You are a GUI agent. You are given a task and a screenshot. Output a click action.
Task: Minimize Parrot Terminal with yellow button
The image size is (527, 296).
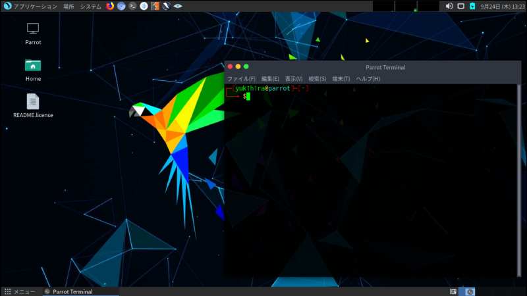point(238,66)
